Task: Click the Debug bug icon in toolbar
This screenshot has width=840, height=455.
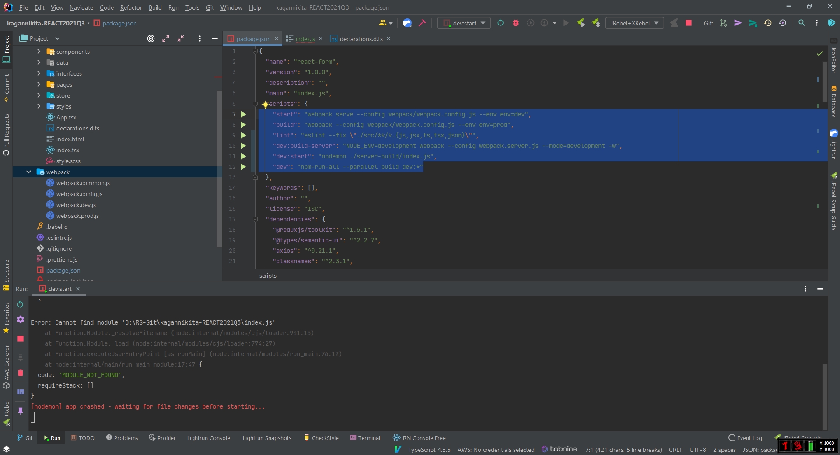Action: pyautogui.click(x=515, y=23)
